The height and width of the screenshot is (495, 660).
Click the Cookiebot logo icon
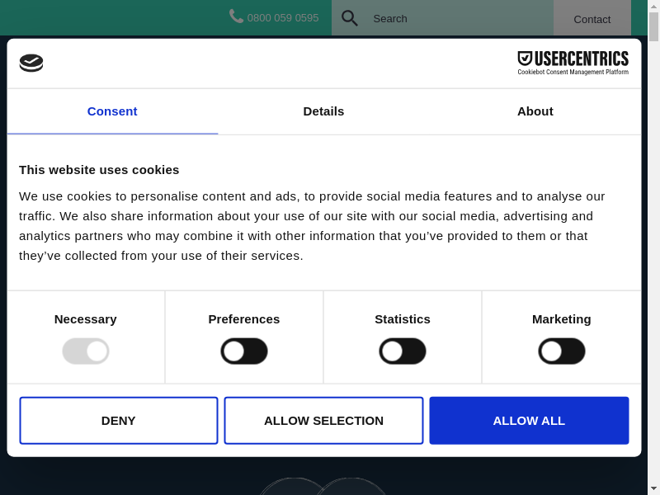pos(31,63)
